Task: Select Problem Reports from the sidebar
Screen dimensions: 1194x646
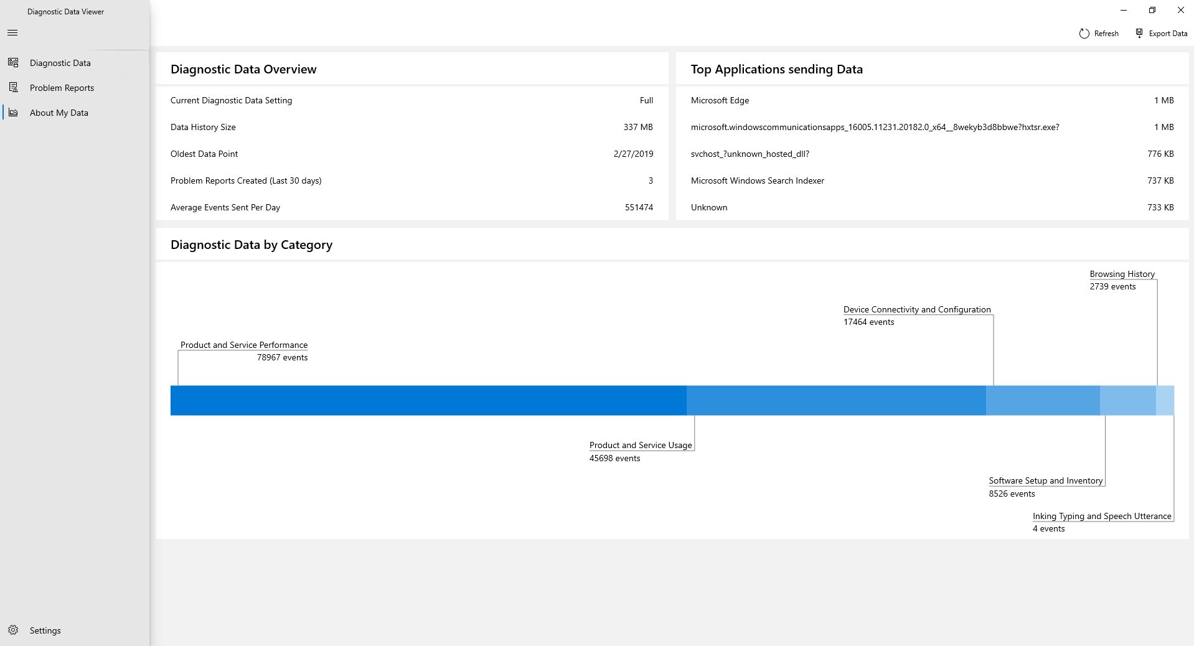Action: point(62,87)
